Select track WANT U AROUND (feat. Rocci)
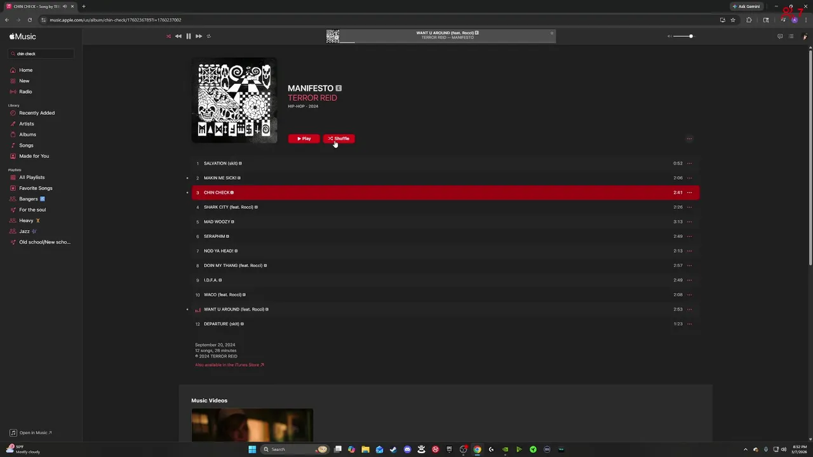813x457 pixels. (x=445, y=309)
